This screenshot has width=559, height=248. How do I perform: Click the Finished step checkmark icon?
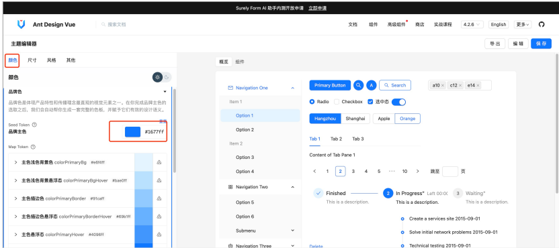click(x=318, y=193)
